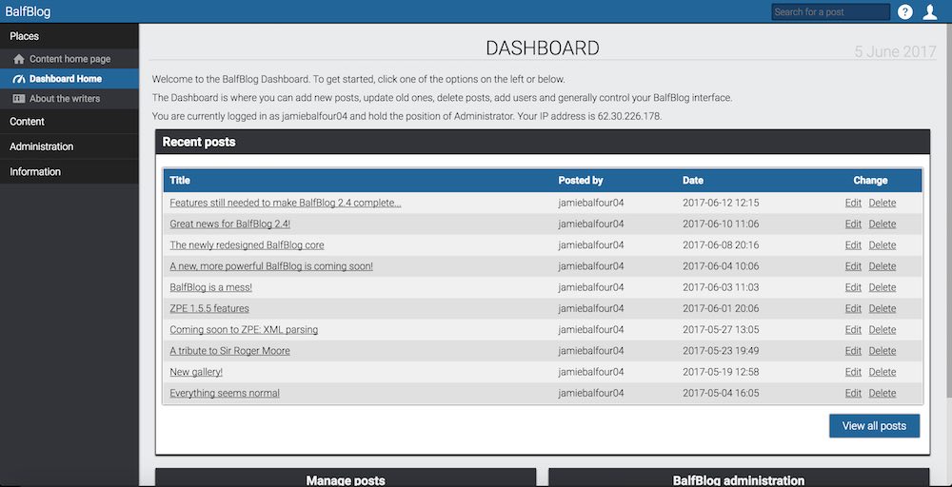Click the dashboard gauge icon in sidebar
This screenshot has height=487, width=952.
pyautogui.click(x=19, y=79)
